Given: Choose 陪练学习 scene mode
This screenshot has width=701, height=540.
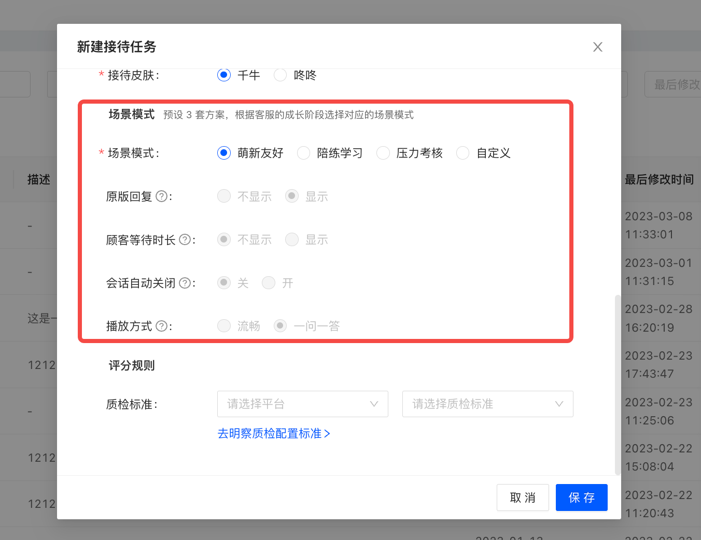Looking at the screenshot, I should (x=304, y=153).
